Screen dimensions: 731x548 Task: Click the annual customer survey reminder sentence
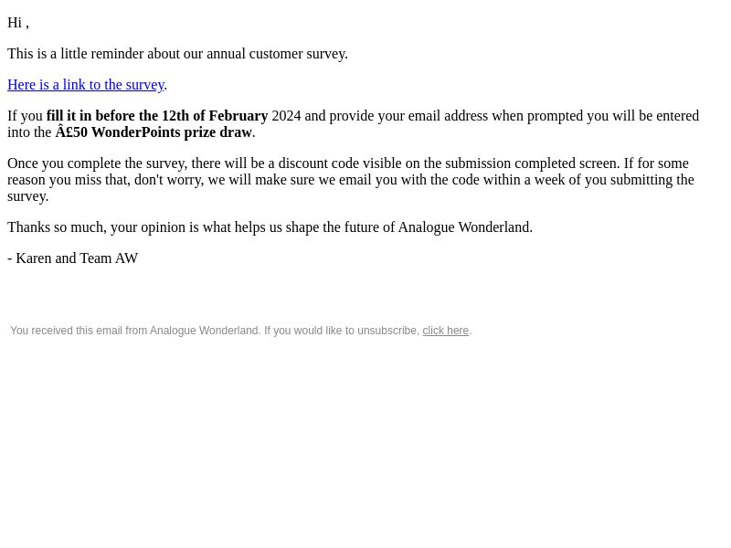[x=177, y=54]
